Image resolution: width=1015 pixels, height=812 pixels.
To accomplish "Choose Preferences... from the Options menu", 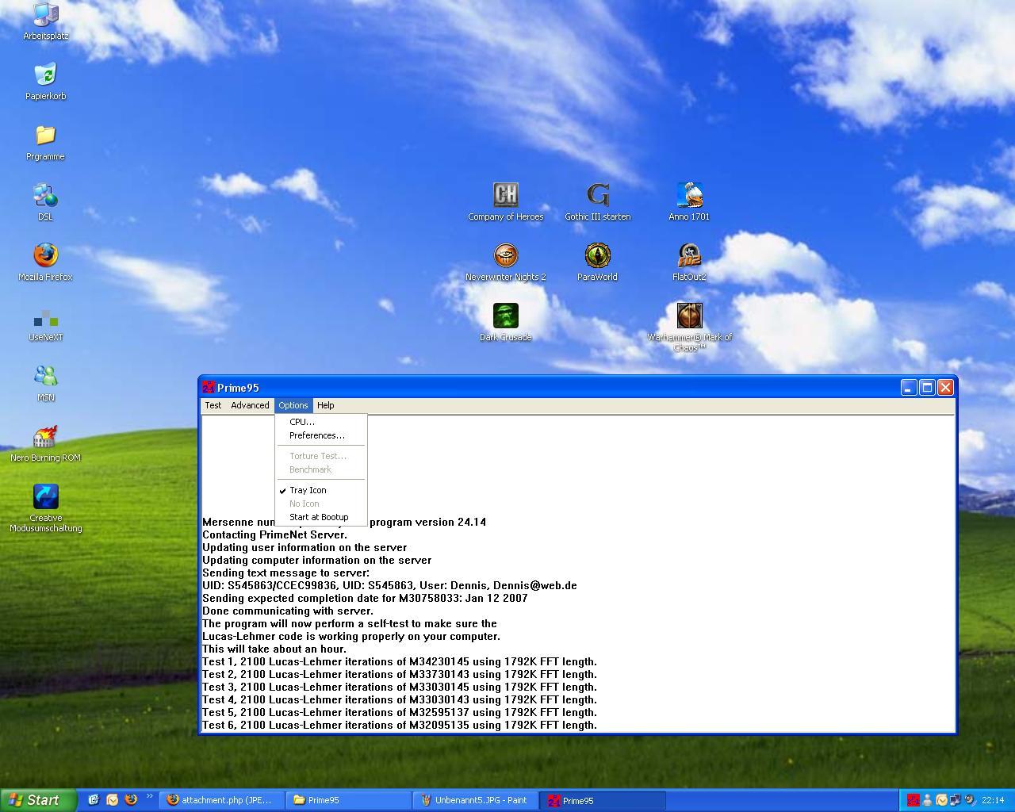I will tap(321, 435).
